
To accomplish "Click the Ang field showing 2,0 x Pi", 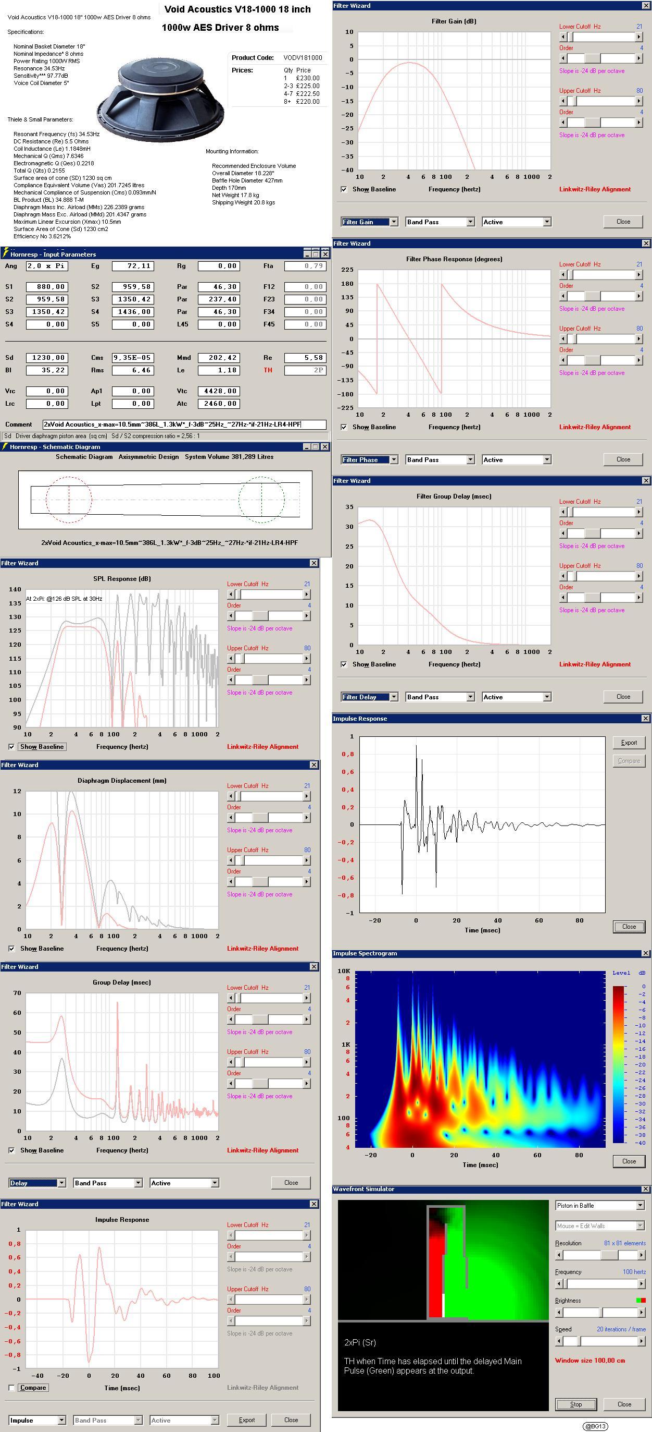I will click(47, 266).
